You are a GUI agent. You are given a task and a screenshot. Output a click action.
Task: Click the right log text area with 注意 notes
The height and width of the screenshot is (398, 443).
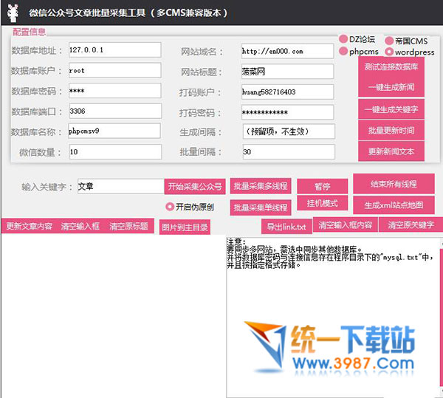click(x=333, y=318)
